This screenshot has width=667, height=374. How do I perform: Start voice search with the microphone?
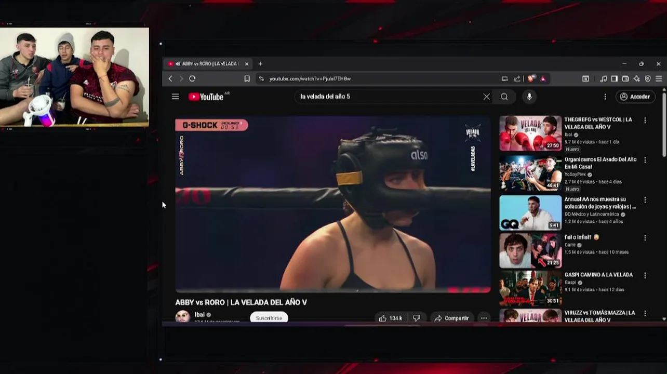tap(529, 97)
